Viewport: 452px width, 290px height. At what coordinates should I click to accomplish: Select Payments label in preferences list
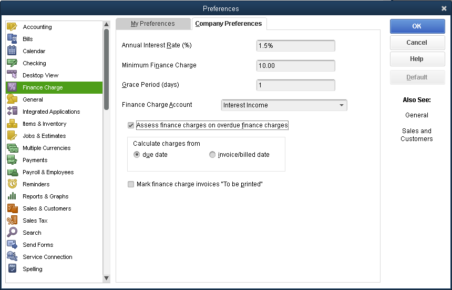(35, 160)
